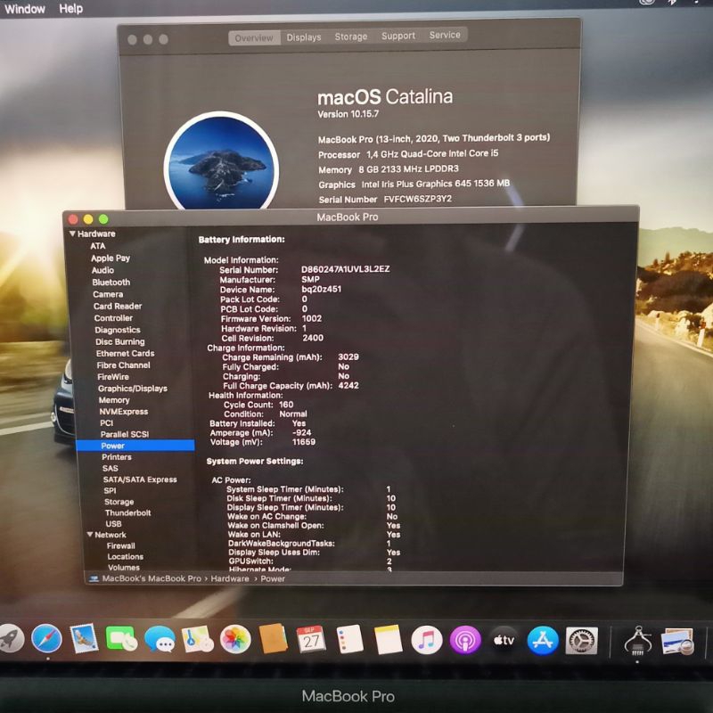Select Firewall under Network
The image size is (713, 713).
click(x=121, y=545)
